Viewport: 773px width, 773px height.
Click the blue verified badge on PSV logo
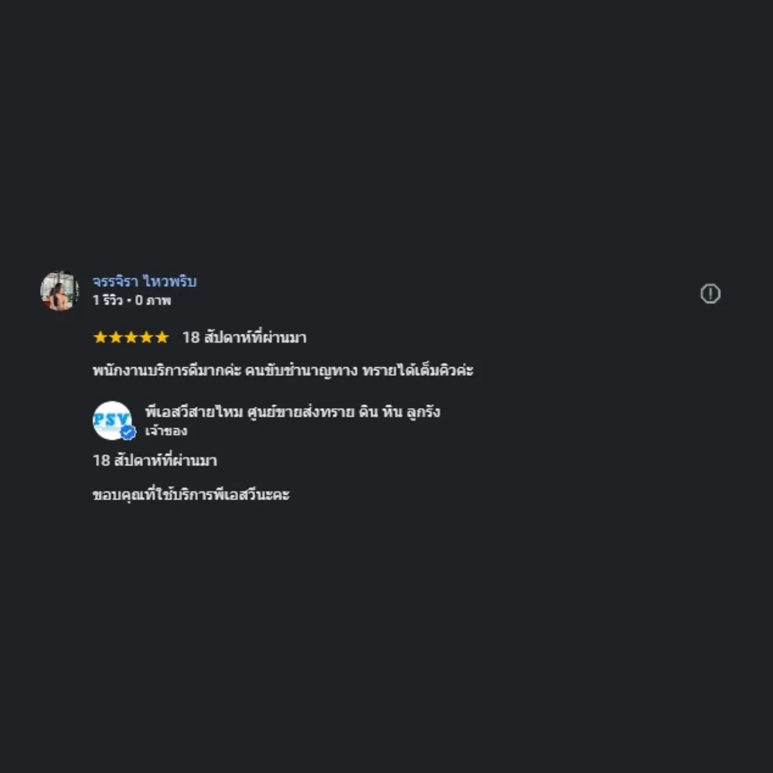[128, 432]
